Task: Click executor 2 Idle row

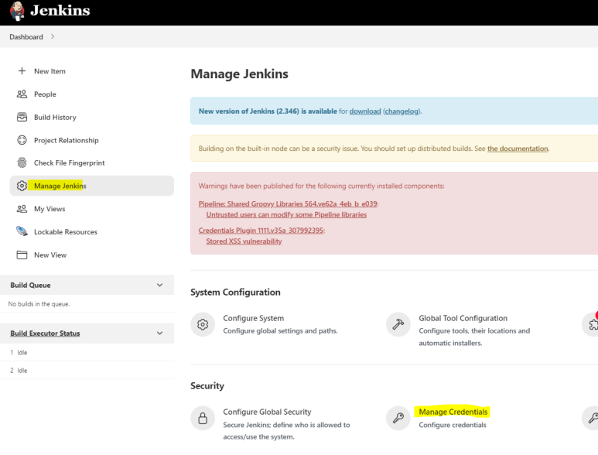Action: pyautogui.click(x=87, y=371)
